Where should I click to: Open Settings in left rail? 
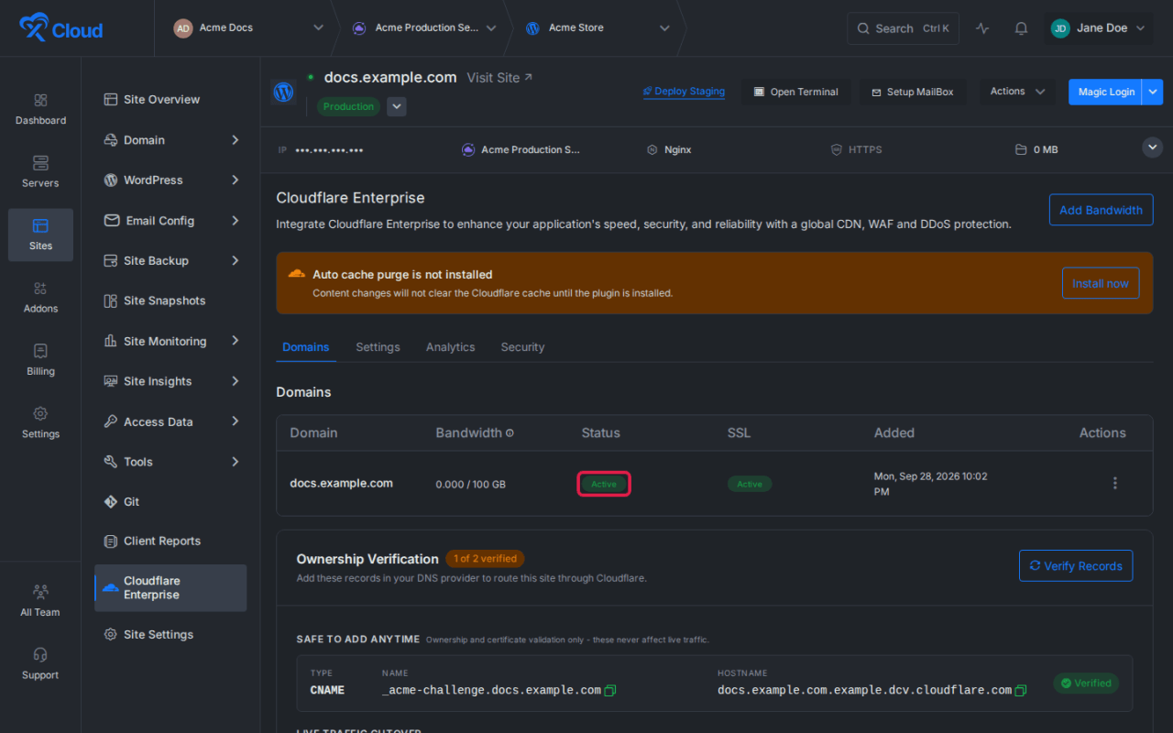point(40,423)
